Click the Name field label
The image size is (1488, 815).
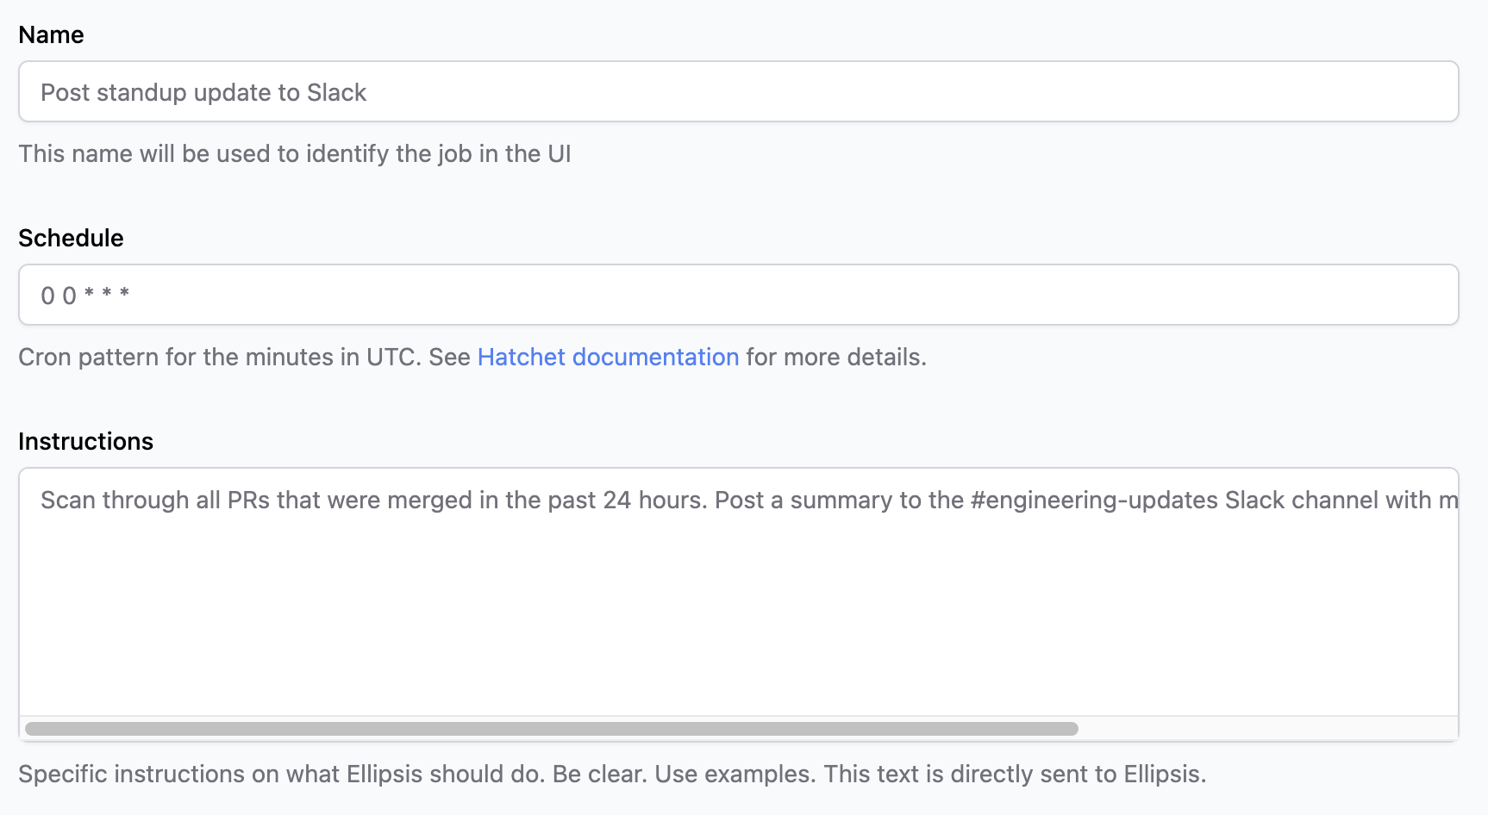pos(51,34)
